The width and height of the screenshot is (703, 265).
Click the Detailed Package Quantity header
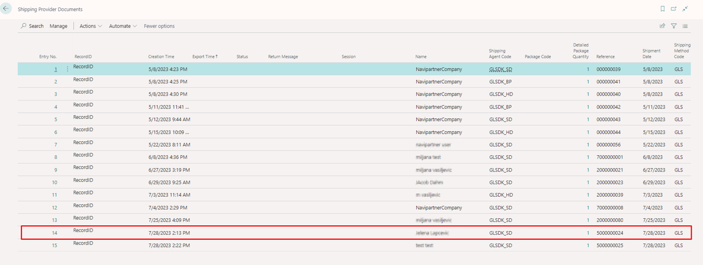(581, 51)
